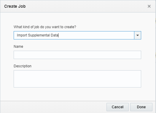Click inside the Description text area
Screen dimensions: 156x113
coord(77,79)
